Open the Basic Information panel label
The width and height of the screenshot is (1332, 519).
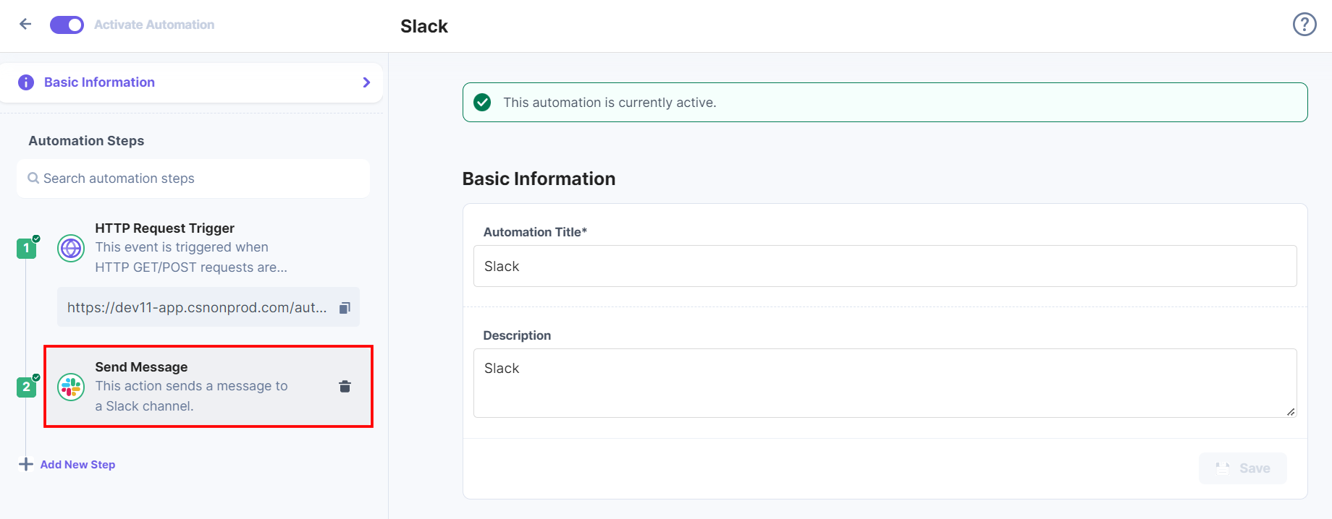pyautogui.click(x=99, y=82)
